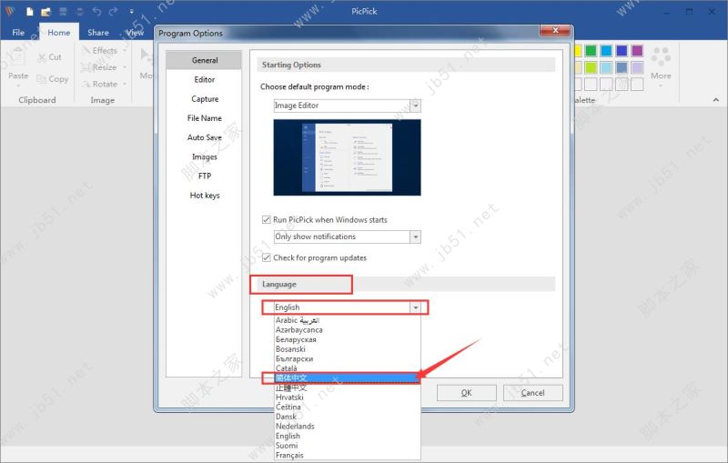Switch to the Share ribbon tab
728x463 pixels.
(x=98, y=33)
